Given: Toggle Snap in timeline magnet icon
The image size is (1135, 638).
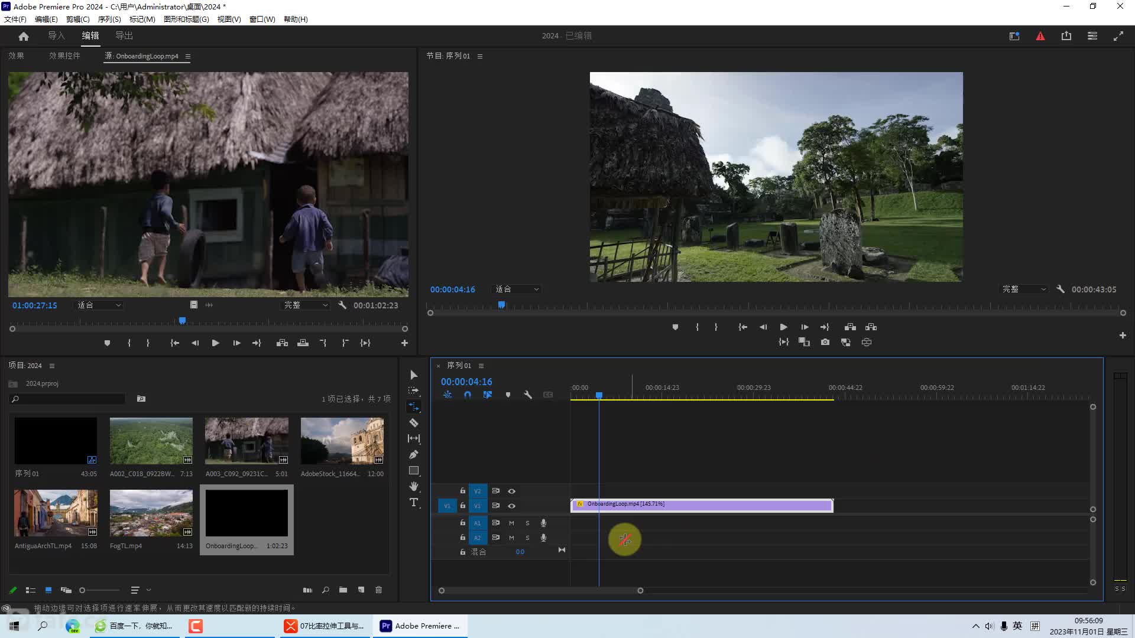Looking at the screenshot, I should pyautogui.click(x=468, y=395).
